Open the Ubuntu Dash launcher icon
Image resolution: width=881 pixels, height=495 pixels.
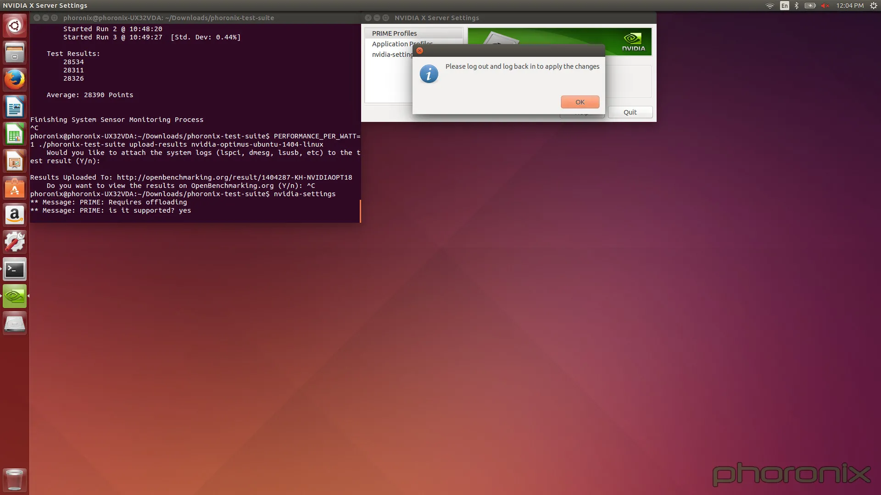[15, 26]
